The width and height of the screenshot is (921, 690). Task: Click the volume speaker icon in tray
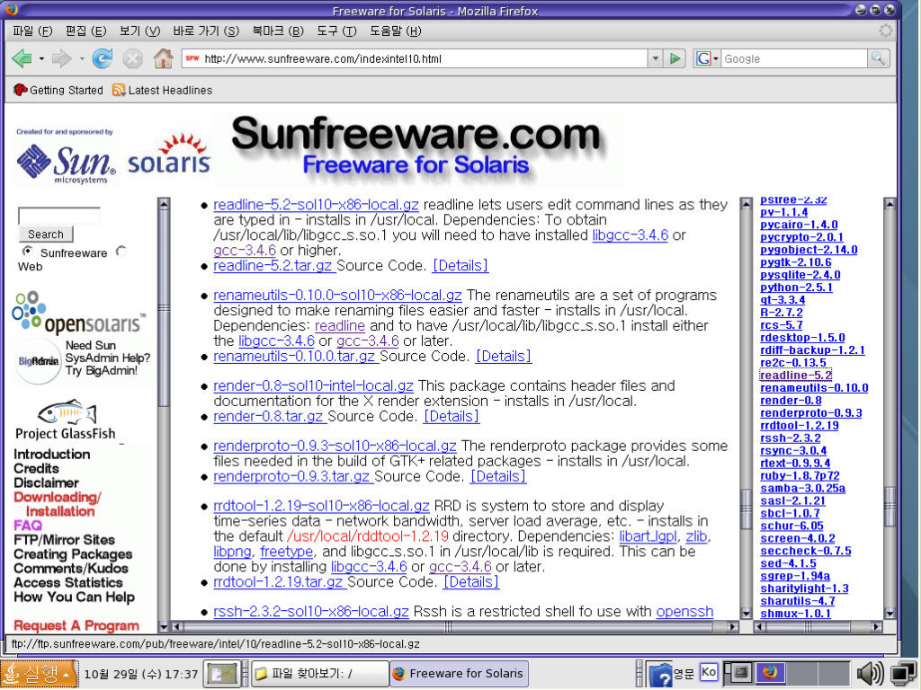(871, 674)
